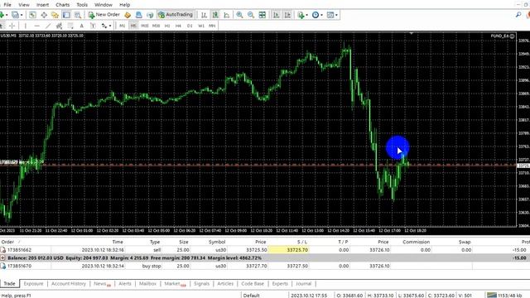Open the Indicators list icon
Image resolution: width=530 pixels, height=298 pixels.
(x=300, y=15)
